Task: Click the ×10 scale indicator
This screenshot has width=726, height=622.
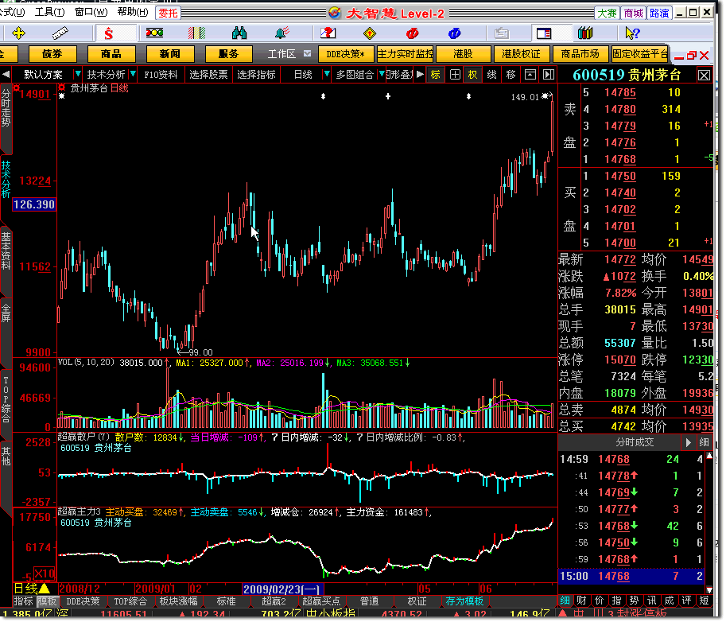Action: click(x=44, y=573)
